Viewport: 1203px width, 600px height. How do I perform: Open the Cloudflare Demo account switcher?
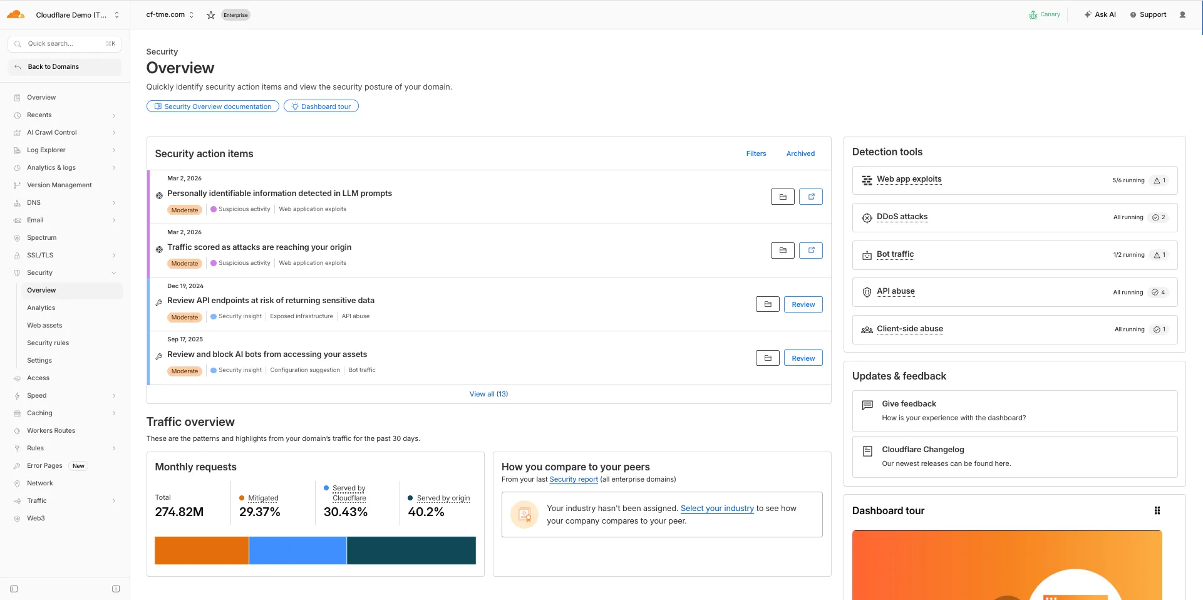click(71, 14)
